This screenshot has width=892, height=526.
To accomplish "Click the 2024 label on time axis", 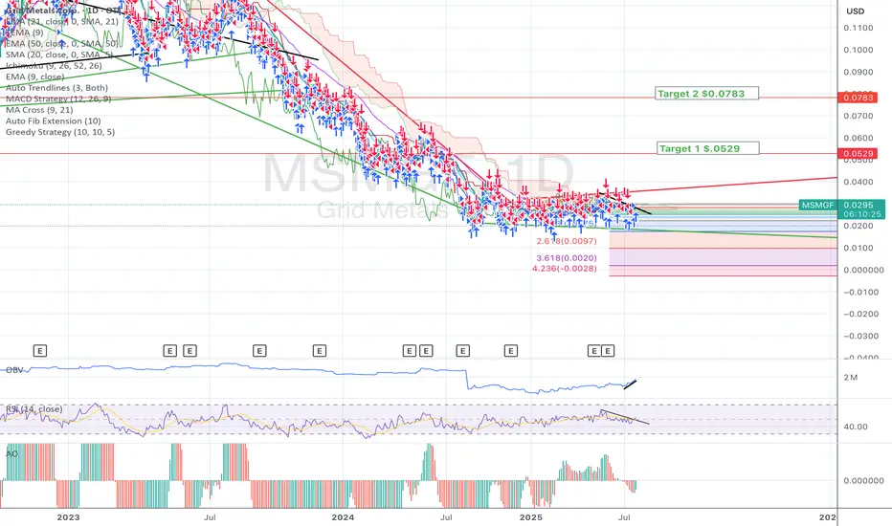I will 343,516.
